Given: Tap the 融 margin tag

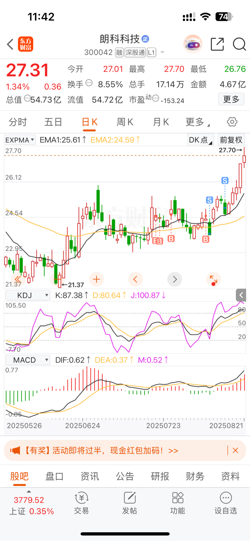Looking at the screenshot, I should [x=119, y=52].
